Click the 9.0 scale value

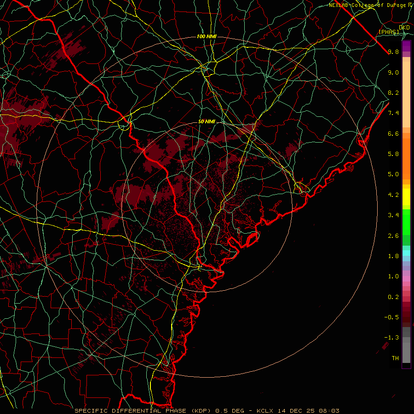tap(393, 72)
